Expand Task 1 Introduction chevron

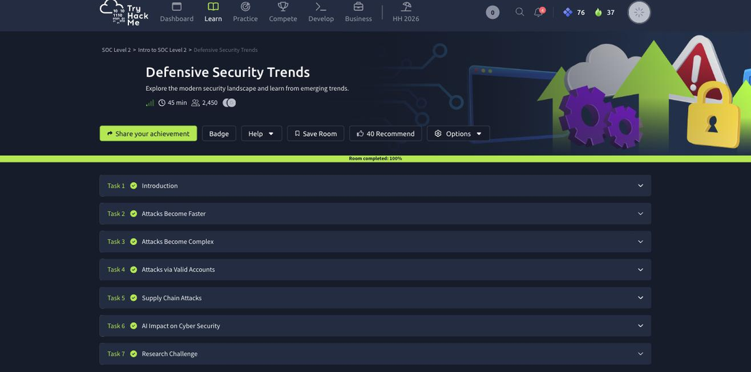coord(640,186)
